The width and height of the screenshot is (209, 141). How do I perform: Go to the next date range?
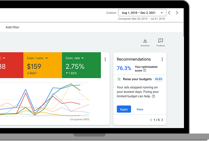(x=177, y=13)
